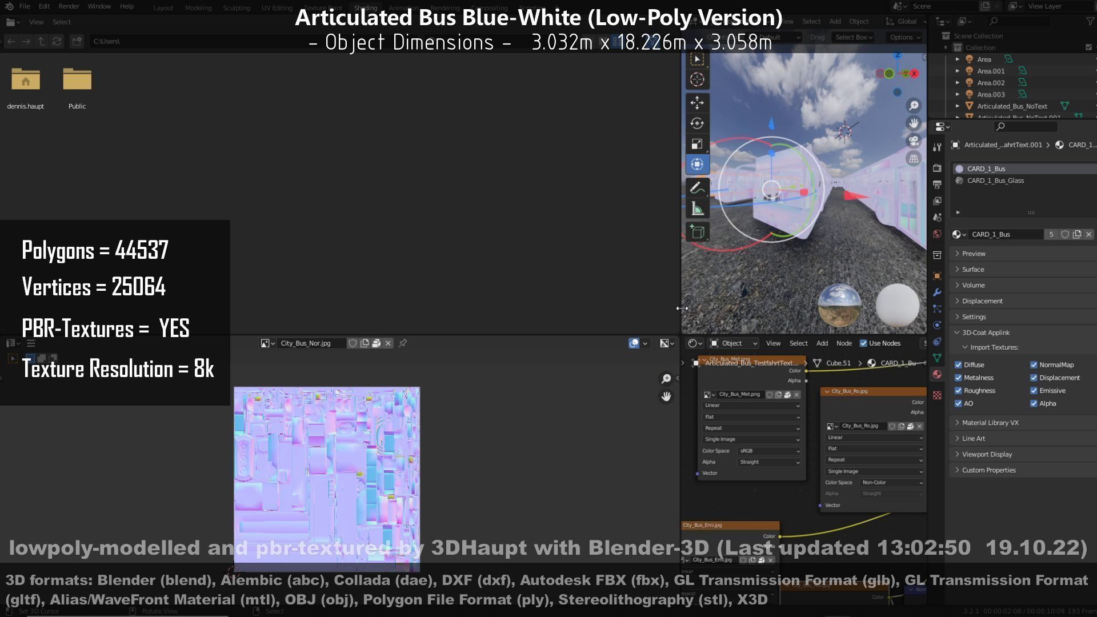1097x617 pixels.
Task: Toggle the Use Nodes checkbox
Action: click(x=863, y=343)
